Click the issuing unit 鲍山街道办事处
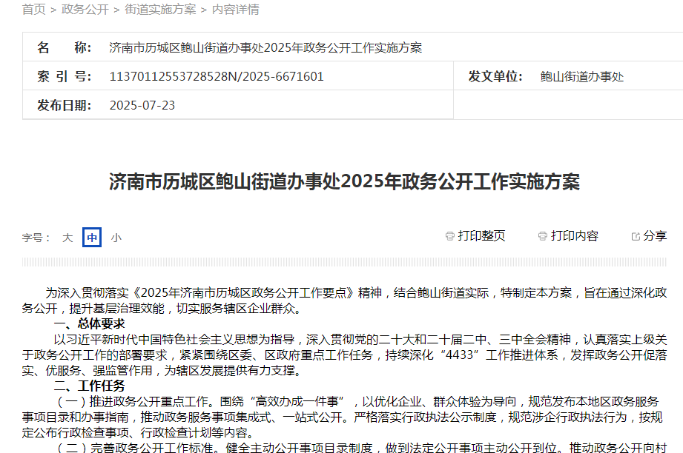Viewport: 683px width, 453px height. (582, 76)
